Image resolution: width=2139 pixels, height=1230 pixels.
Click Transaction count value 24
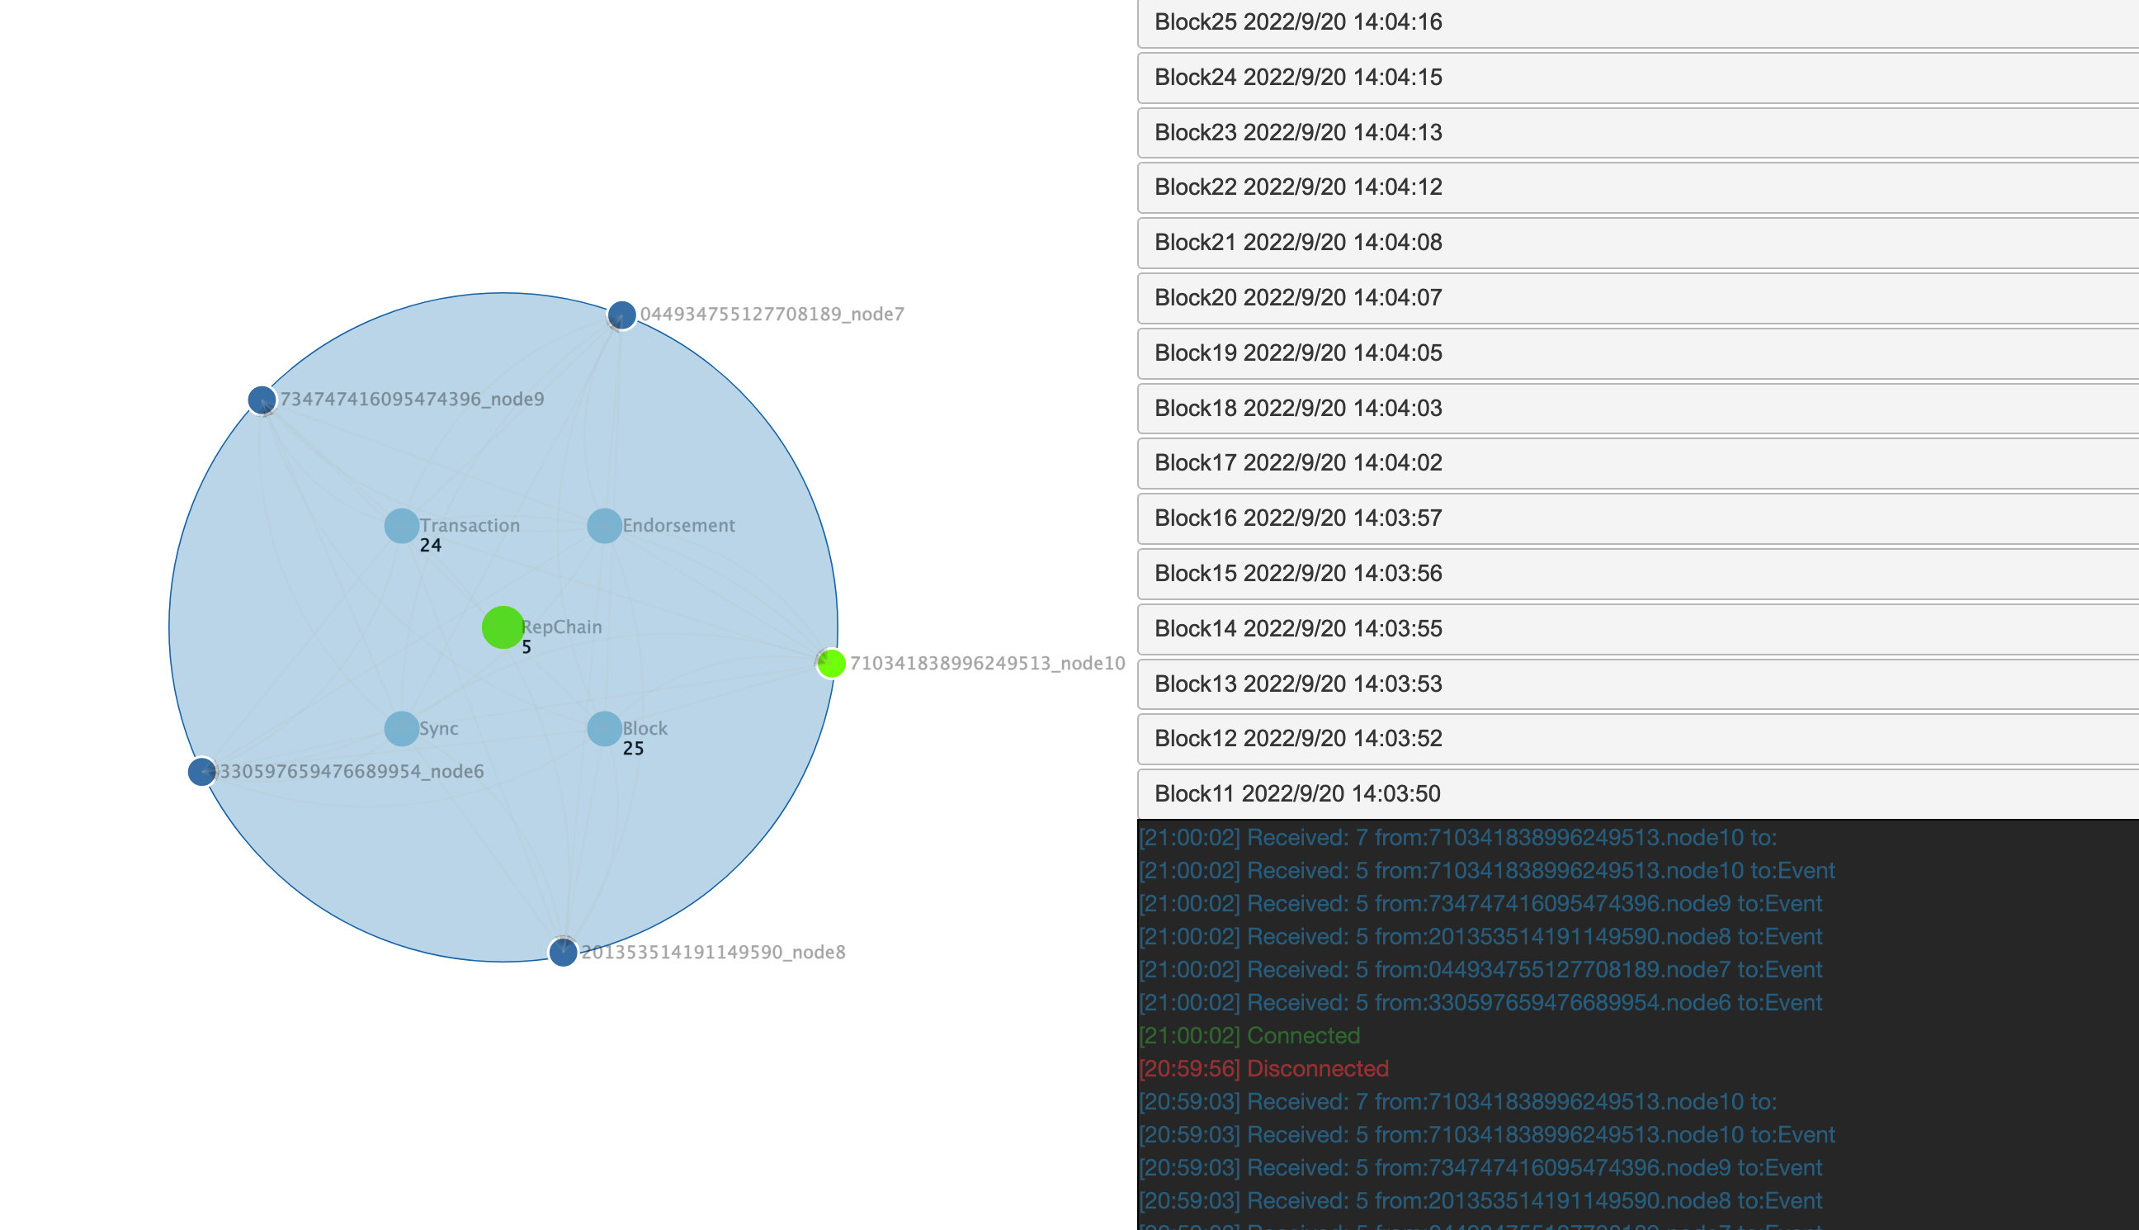[x=431, y=546]
